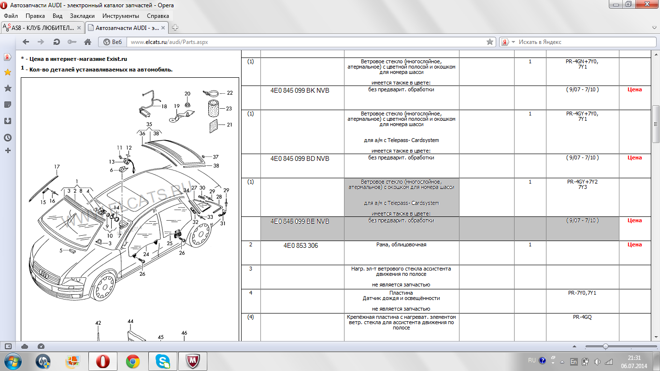Click Цена link for 4E0 853 306
This screenshot has height=371, width=660.
pyautogui.click(x=634, y=245)
